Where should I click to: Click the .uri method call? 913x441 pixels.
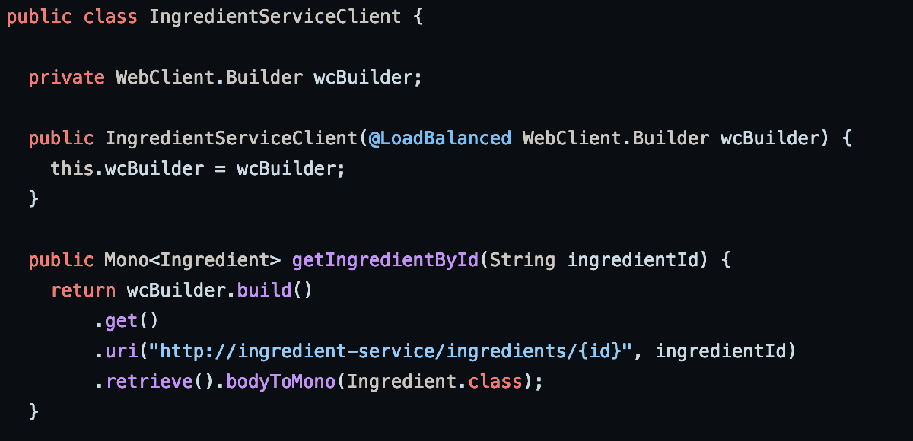pos(116,351)
